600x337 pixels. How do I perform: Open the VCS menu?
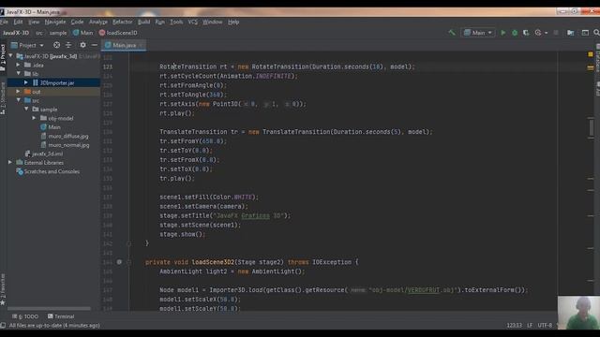pos(193,22)
